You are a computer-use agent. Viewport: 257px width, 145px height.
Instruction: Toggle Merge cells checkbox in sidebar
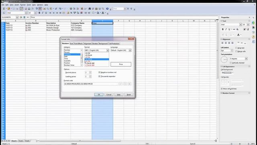pos(236,52)
